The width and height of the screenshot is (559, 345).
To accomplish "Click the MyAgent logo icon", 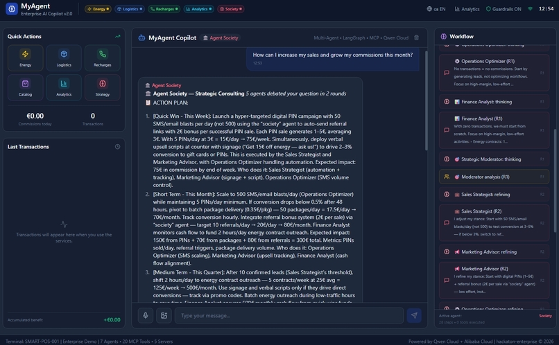I will click(x=11, y=9).
